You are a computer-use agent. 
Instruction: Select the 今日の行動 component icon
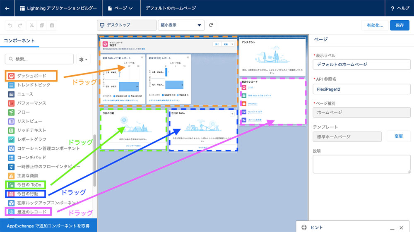coord(11,194)
